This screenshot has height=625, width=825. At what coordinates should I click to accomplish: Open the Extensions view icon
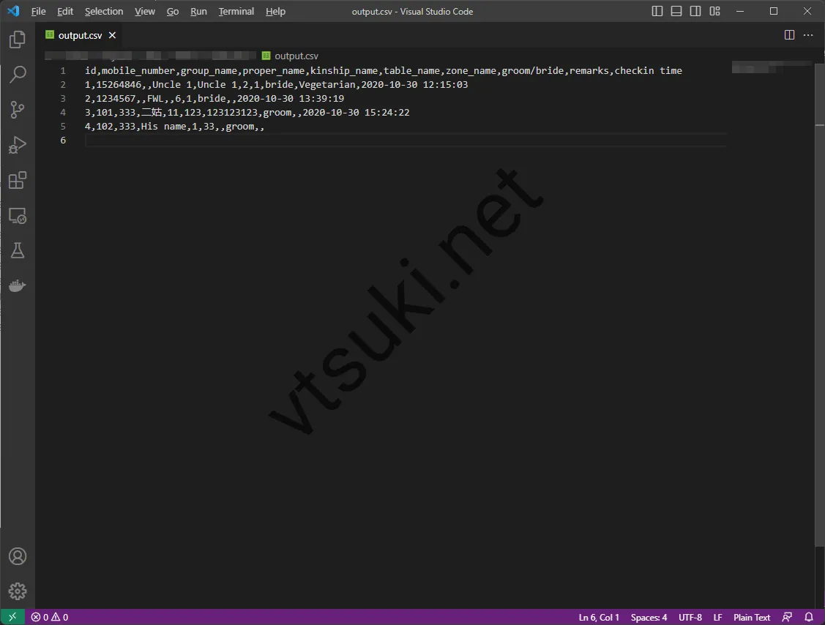18,180
